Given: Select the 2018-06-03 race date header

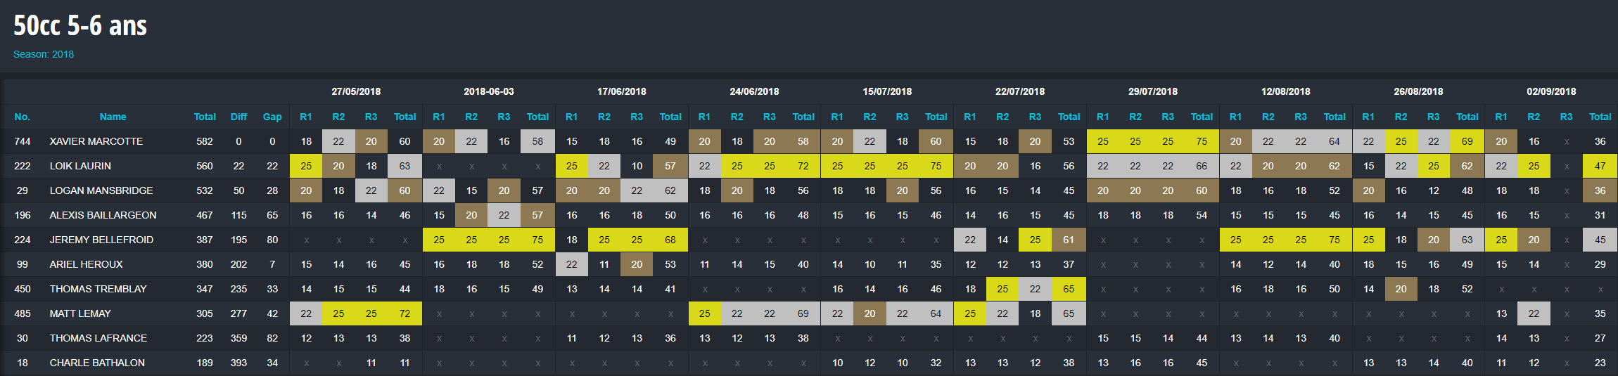Looking at the screenshot, I should pyautogui.click(x=489, y=91).
